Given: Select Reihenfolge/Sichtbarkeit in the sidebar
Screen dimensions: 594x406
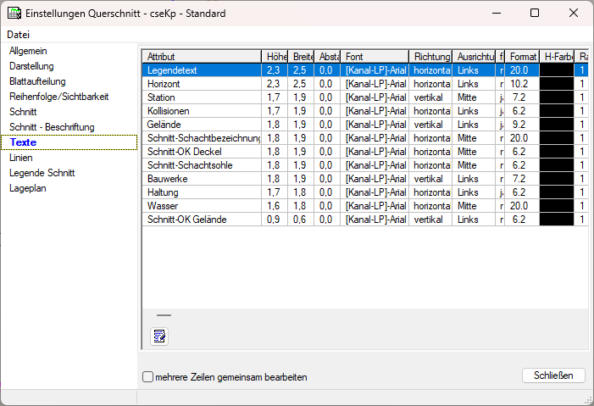Looking at the screenshot, I should [58, 97].
